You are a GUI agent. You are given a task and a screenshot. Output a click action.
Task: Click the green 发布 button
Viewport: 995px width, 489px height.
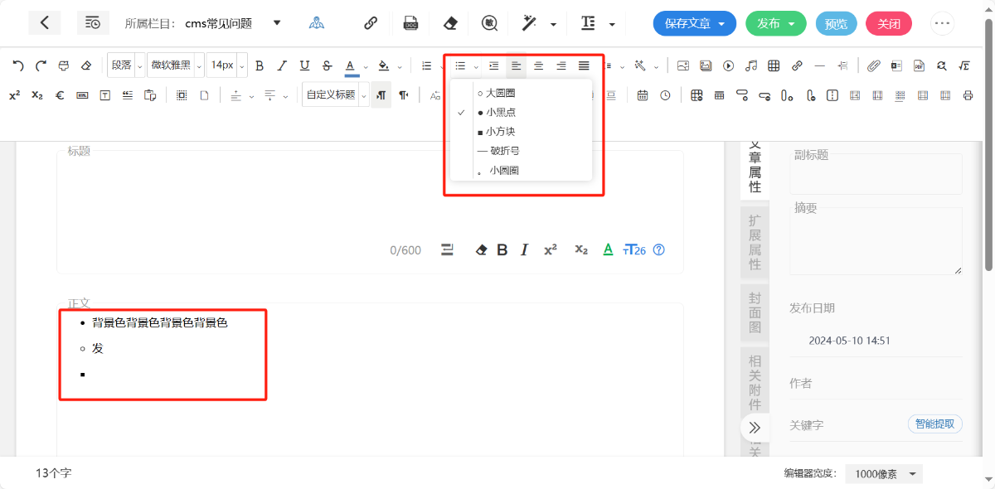pos(775,23)
